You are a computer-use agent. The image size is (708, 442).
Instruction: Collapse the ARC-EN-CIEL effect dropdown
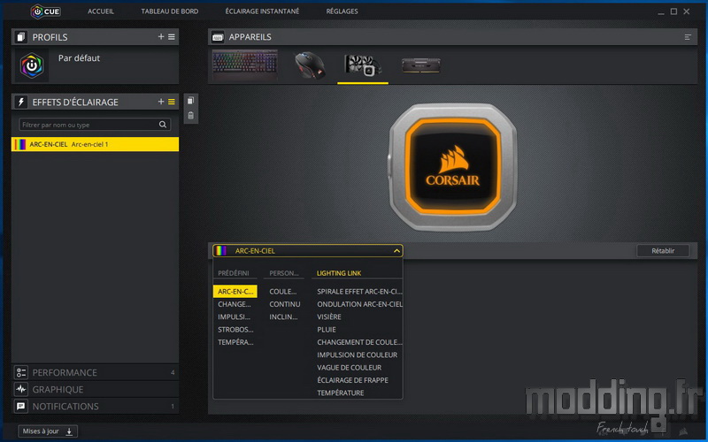[x=396, y=251]
